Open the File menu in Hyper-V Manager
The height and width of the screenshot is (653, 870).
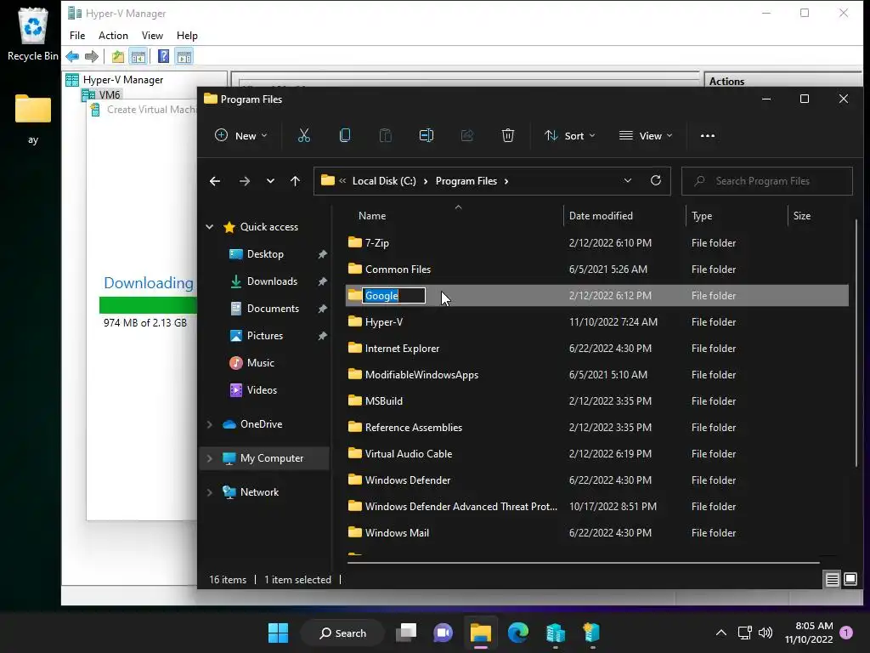point(77,36)
